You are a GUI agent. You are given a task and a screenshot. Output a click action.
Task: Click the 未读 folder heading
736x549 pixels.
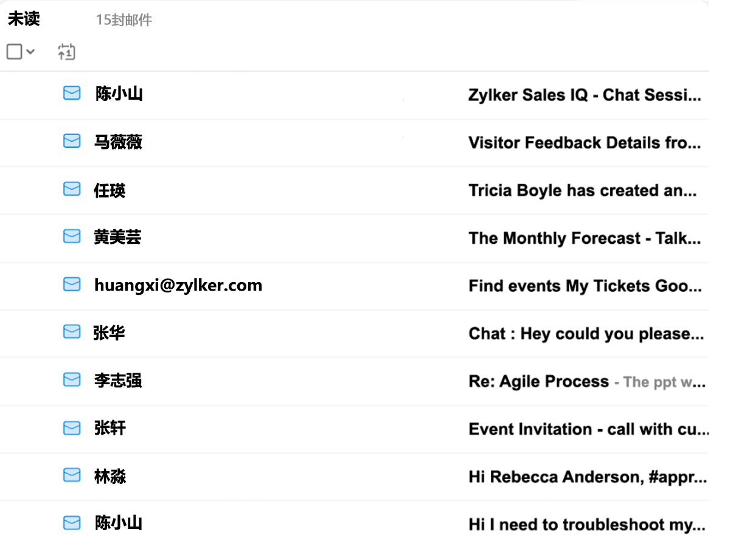pos(24,19)
